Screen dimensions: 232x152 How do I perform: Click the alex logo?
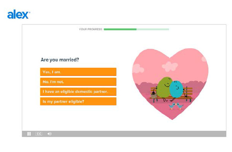18,14
